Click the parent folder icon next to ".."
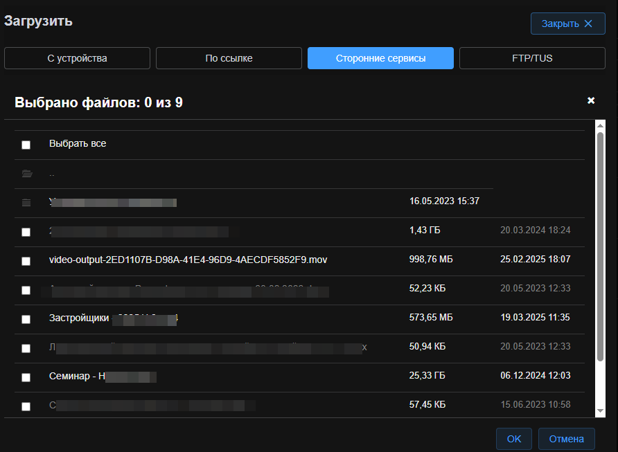This screenshot has width=618, height=452. [x=27, y=174]
